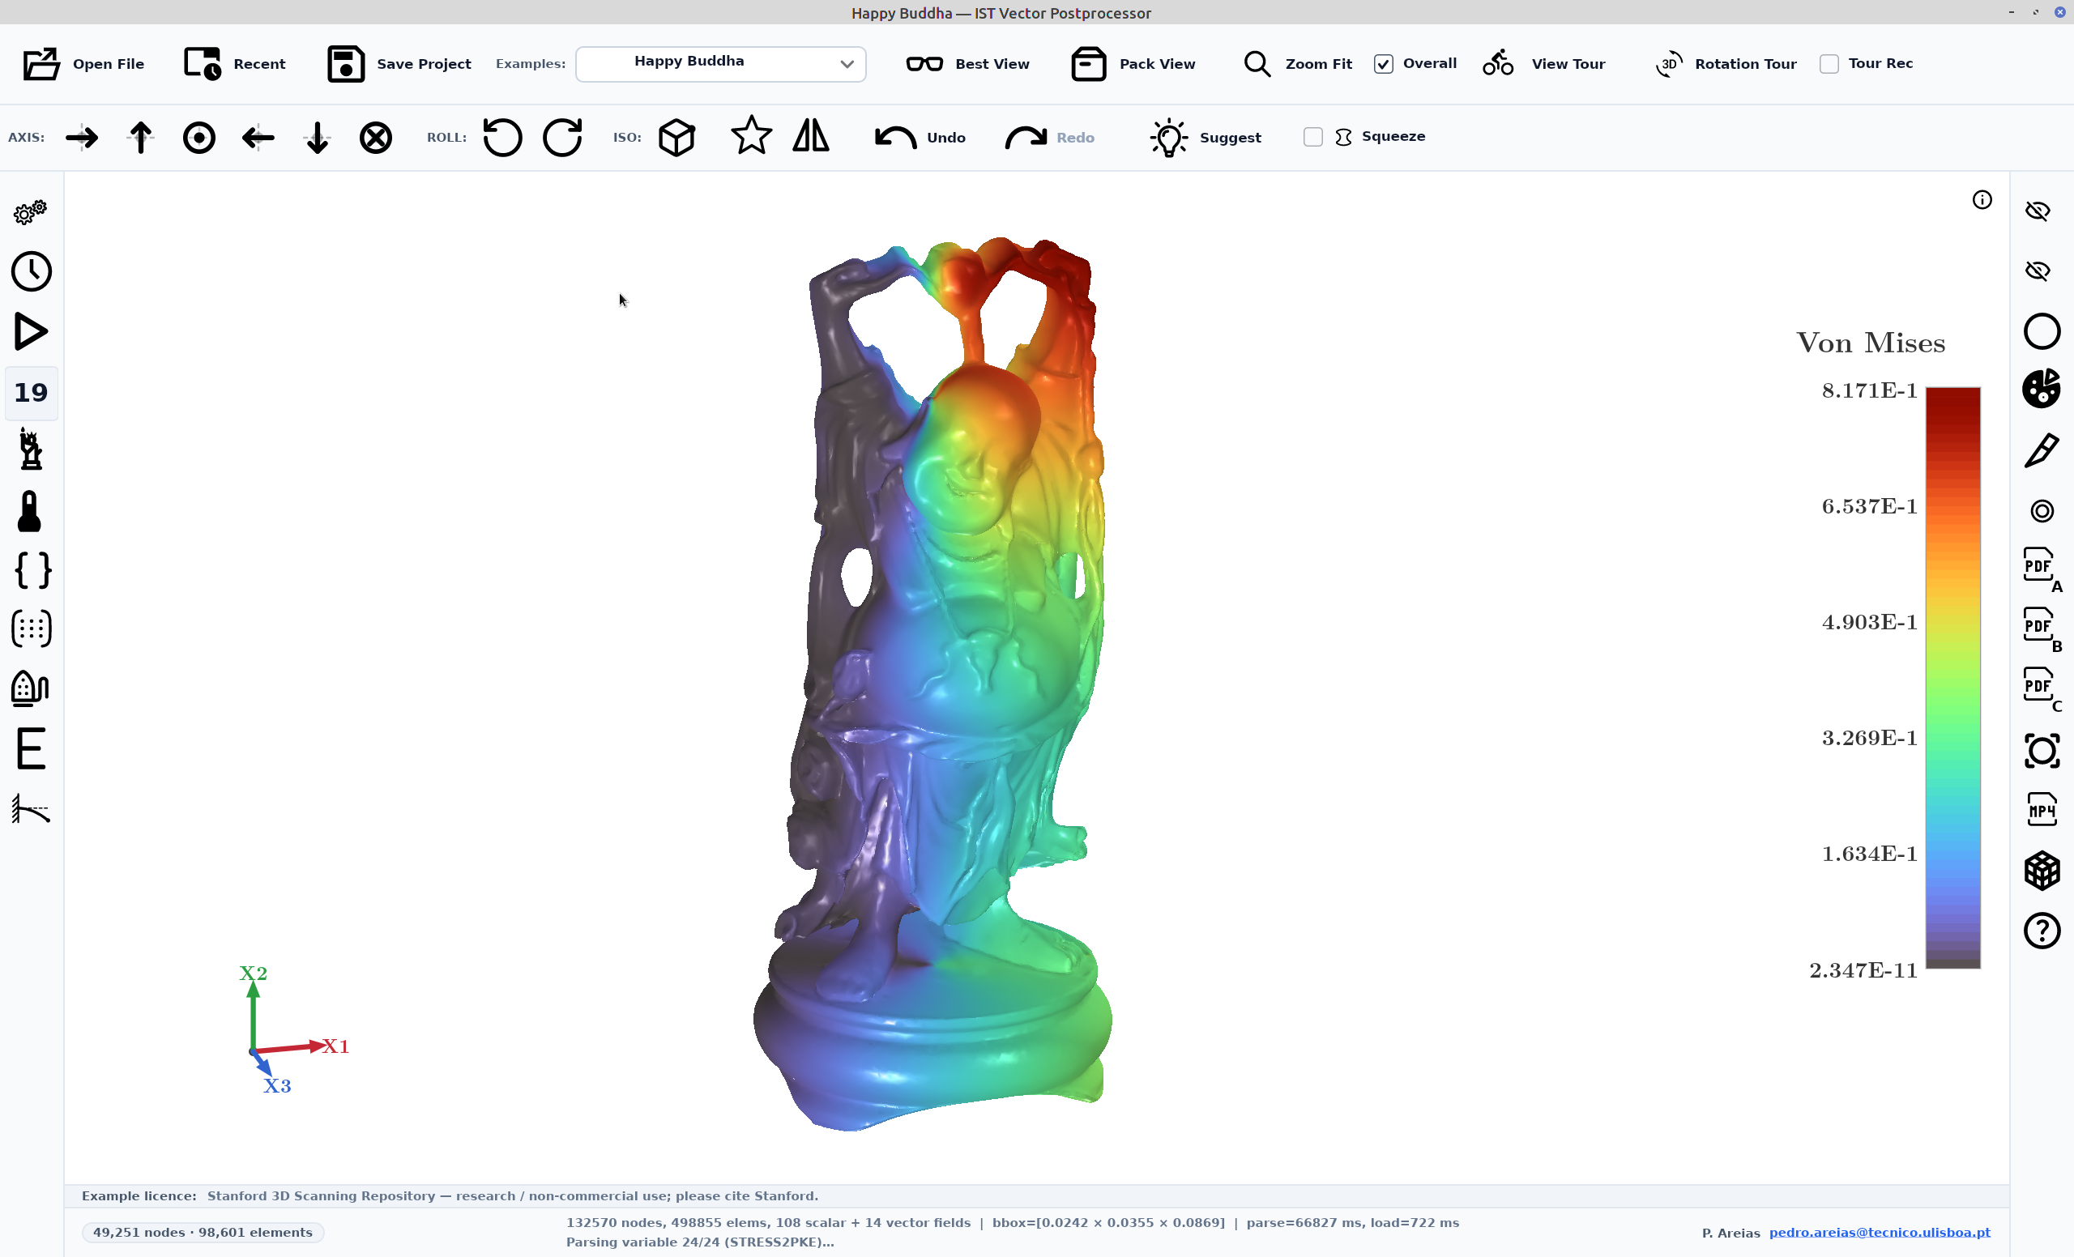Click the star ISO icon

pyautogui.click(x=751, y=135)
